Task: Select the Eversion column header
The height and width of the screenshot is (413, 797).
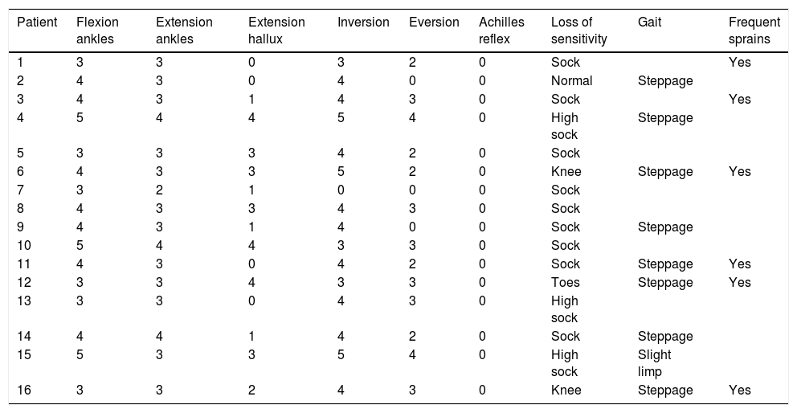Action: tap(434, 22)
